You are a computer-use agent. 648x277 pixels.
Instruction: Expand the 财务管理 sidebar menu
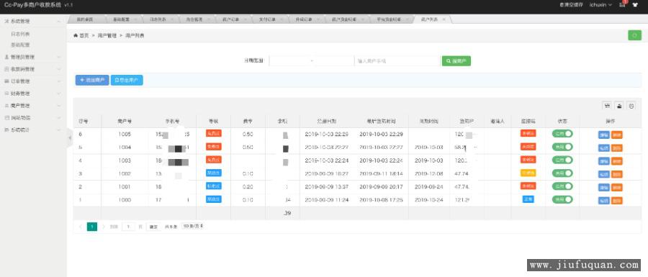[33, 94]
